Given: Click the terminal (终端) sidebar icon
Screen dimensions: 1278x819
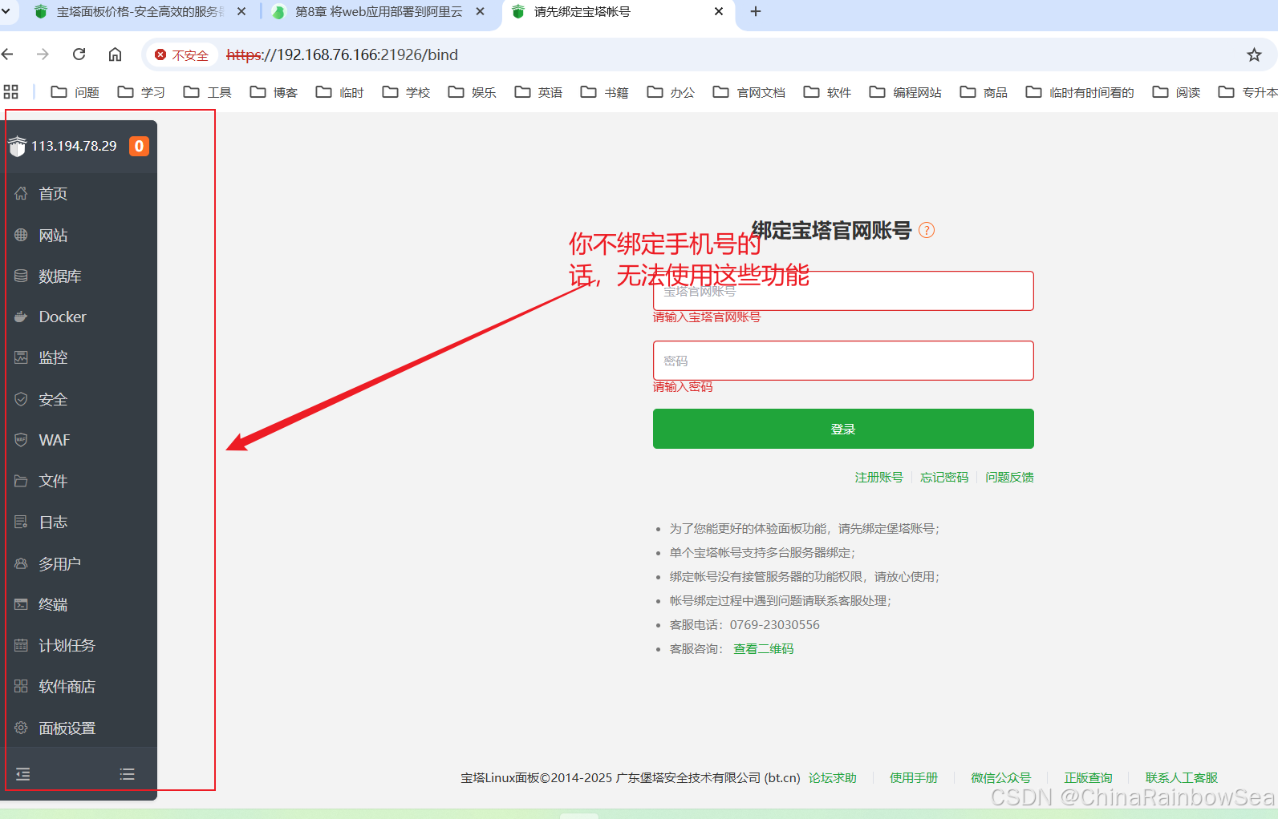Looking at the screenshot, I should (x=21, y=604).
